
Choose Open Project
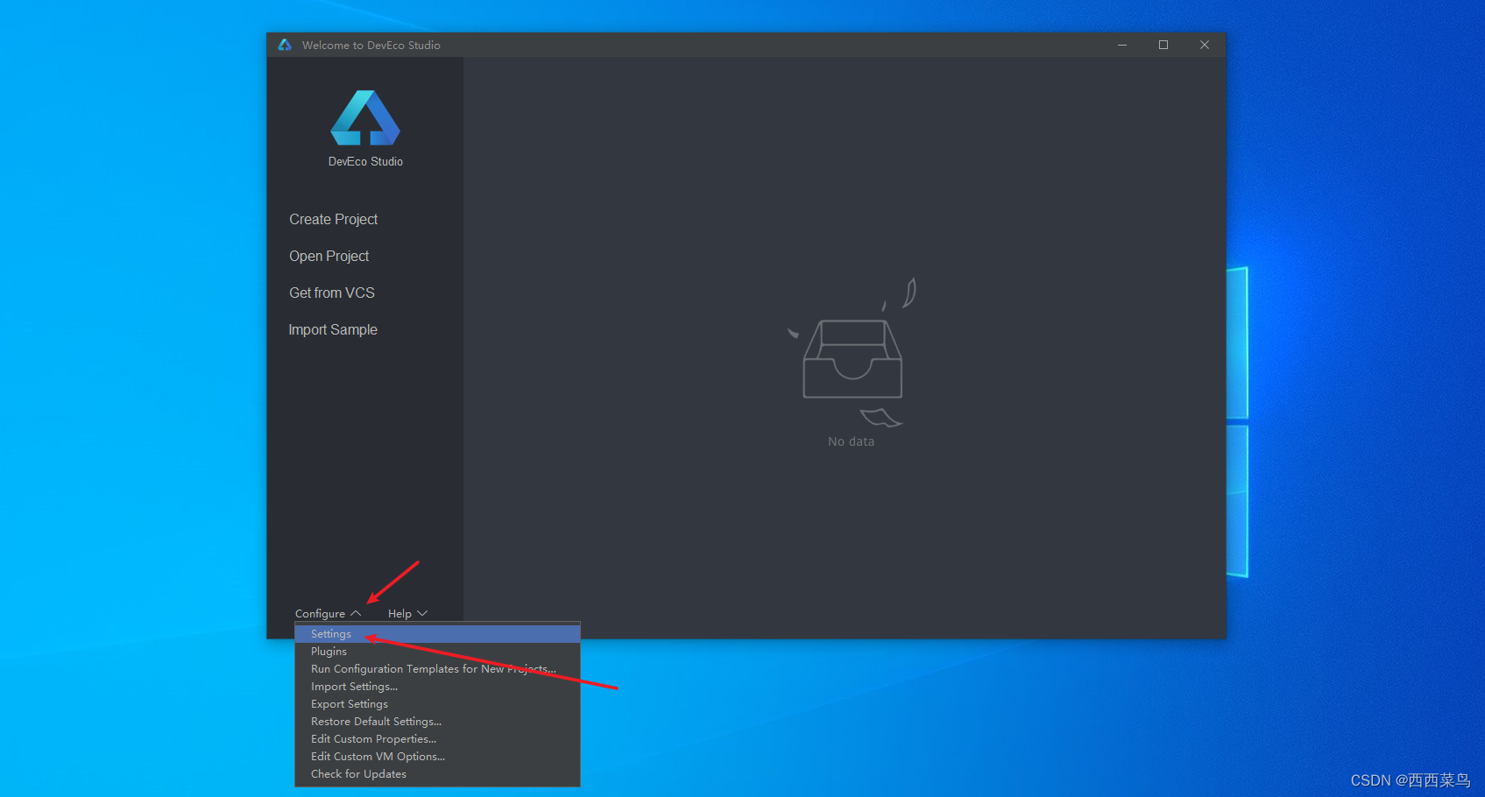pyautogui.click(x=329, y=256)
